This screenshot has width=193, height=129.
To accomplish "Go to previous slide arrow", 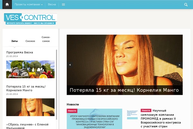I will point(70,65).
